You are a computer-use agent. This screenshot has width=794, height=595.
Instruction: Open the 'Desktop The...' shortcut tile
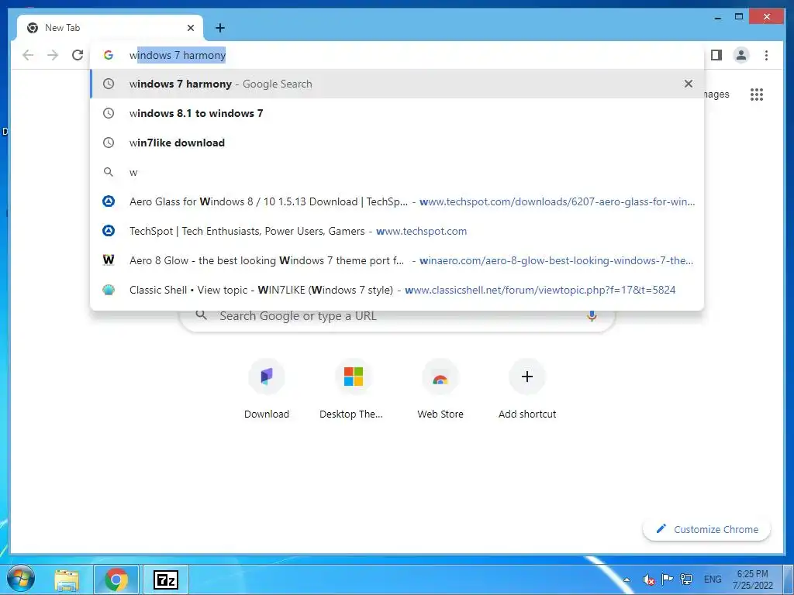pyautogui.click(x=353, y=390)
